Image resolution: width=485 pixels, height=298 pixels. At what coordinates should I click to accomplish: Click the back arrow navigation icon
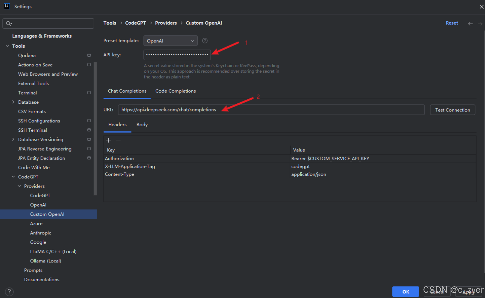pyautogui.click(x=470, y=24)
